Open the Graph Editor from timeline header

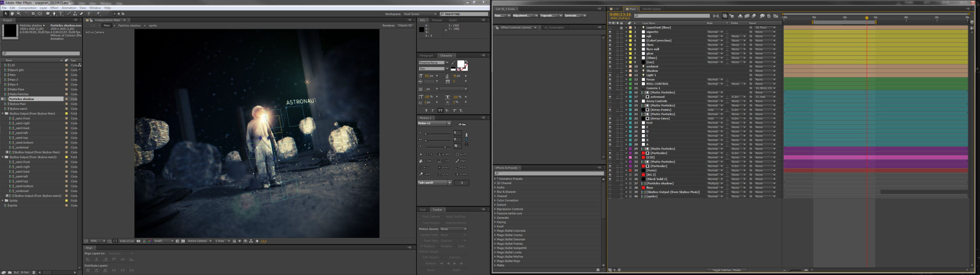tap(776, 16)
